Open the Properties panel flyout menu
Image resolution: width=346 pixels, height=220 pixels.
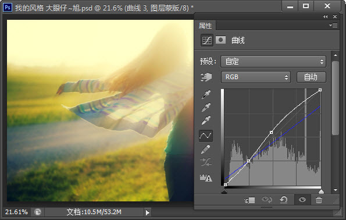click(333, 26)
